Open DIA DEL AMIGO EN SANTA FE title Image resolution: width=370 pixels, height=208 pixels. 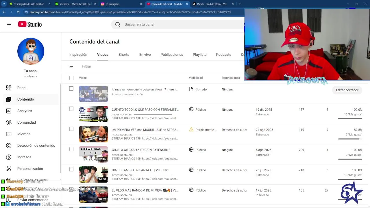pyautogui.click(x=140, y=170)
